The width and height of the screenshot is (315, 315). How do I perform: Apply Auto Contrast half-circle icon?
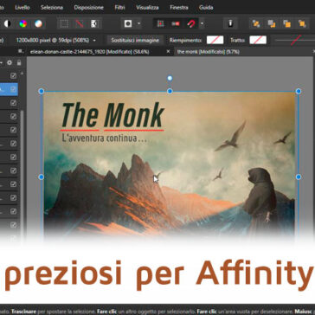7,23
